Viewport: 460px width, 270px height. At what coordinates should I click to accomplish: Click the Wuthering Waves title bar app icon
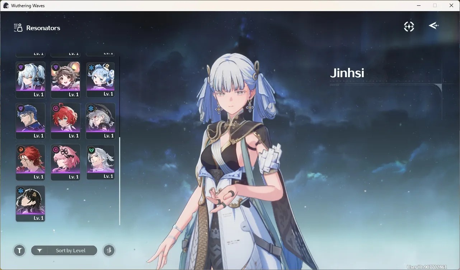[6, 5]
